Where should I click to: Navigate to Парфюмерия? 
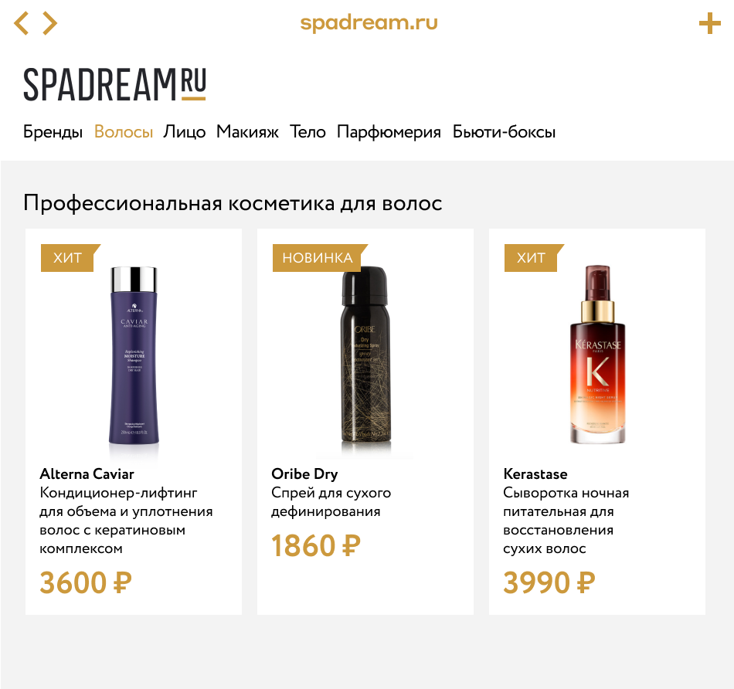coord(389,132)
